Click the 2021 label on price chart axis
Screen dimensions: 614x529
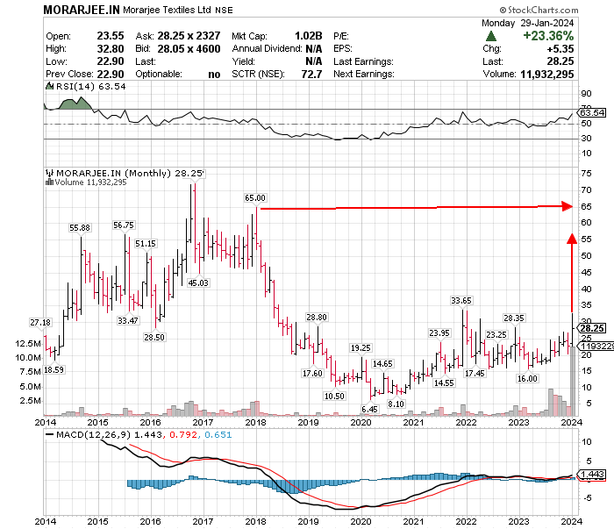[413, 422]
